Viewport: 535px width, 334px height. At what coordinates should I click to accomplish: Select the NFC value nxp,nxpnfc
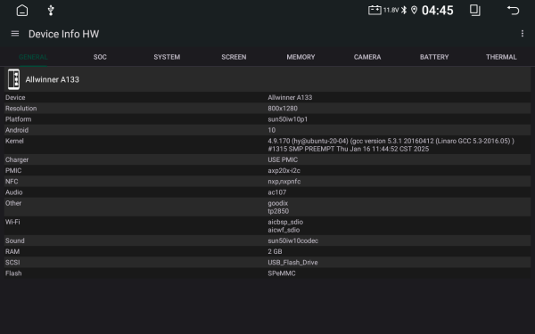pos(284,182)
